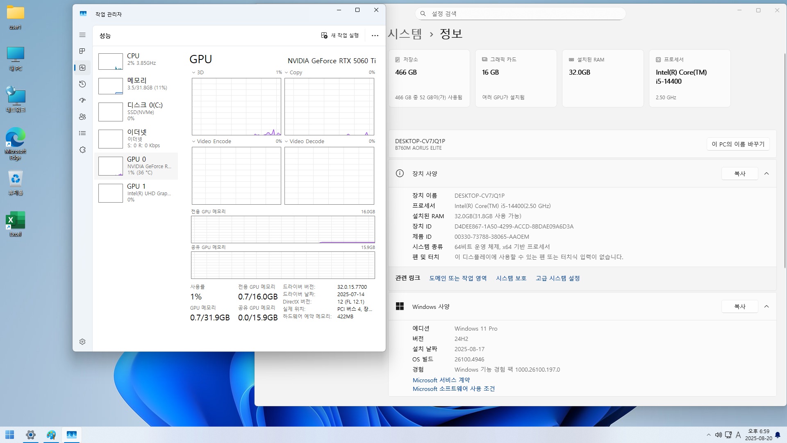Click the network tray icon
This screenshot has height=443, width=787.
pyautogui.click(x=728, y=435)
